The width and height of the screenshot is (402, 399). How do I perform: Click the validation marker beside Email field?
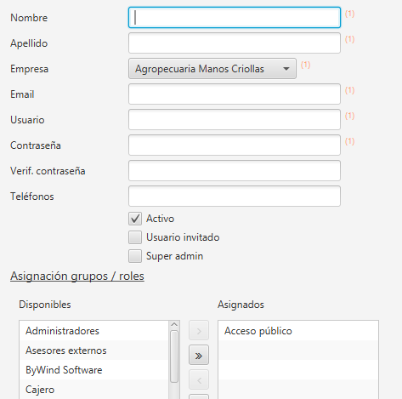349,90
